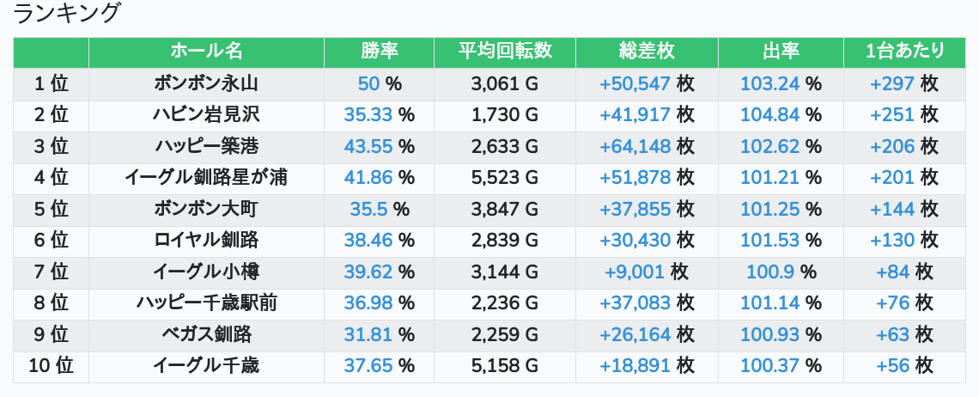This screenshot has width=979, height=397.
Task: Select the ハッピー築港 hall name
Action: pos(206,146)
